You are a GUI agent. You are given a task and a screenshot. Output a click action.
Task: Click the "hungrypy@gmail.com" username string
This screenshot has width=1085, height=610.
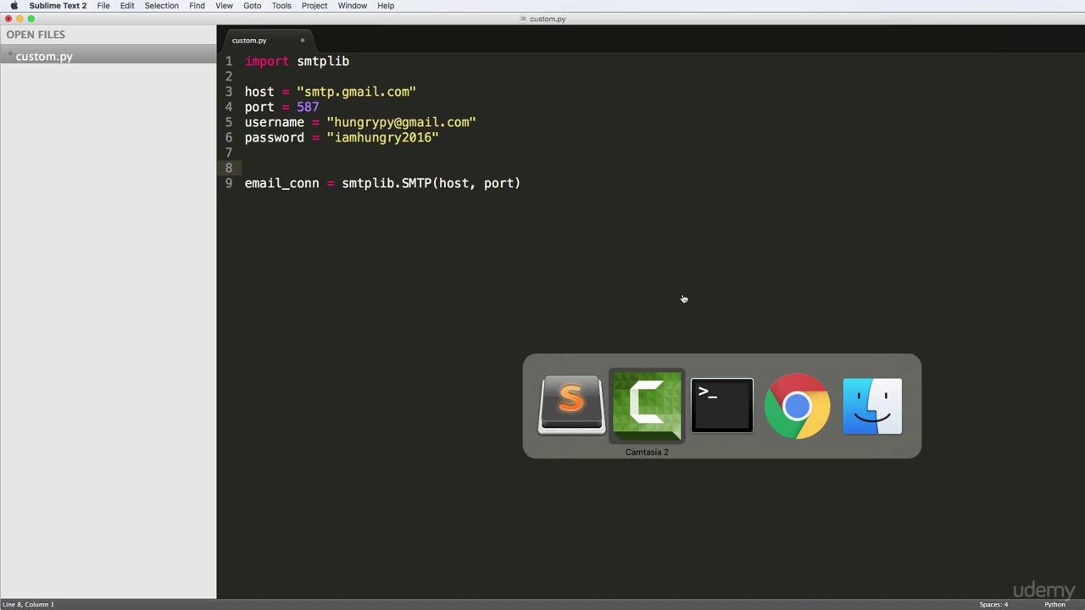[401, 122]
